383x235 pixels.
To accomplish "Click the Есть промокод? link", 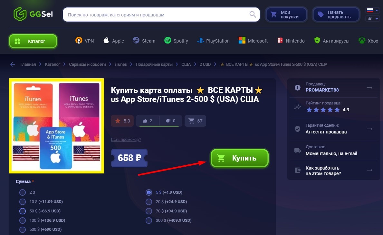I will click(126, 139).
